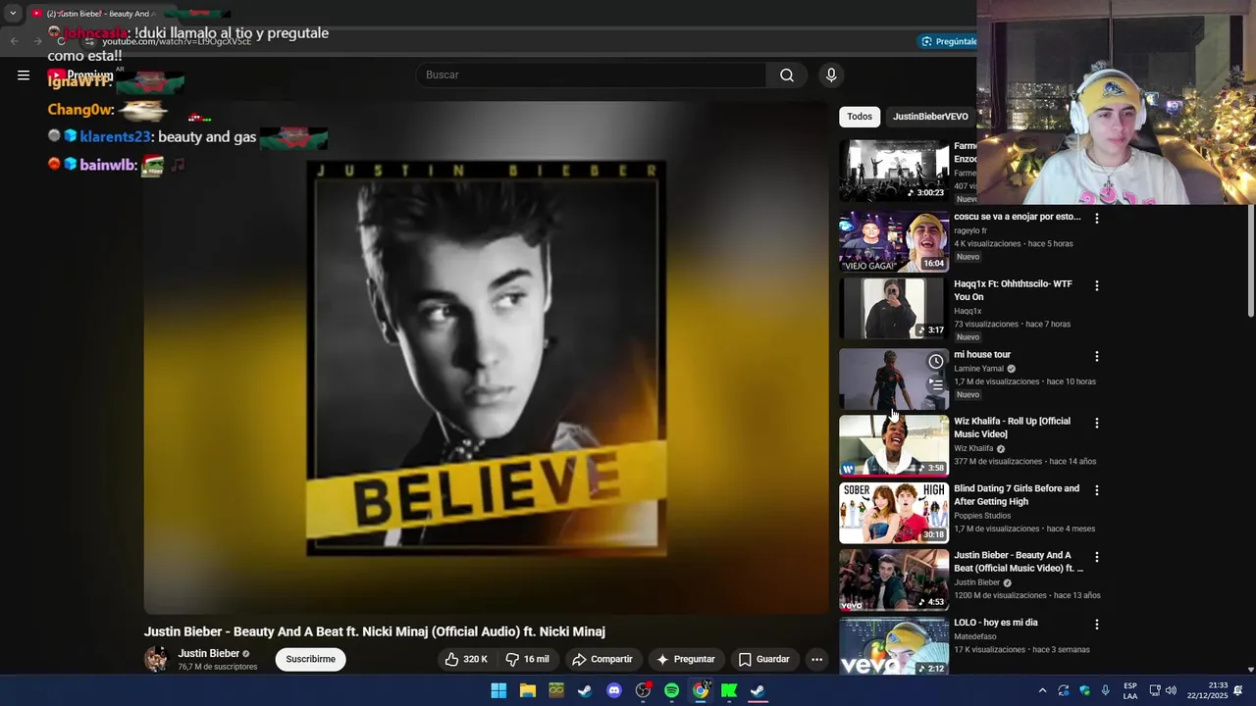This screenshot has width=1256, height=706.
Task: Open the Preguntar ask button
Action: click(686, 659)
